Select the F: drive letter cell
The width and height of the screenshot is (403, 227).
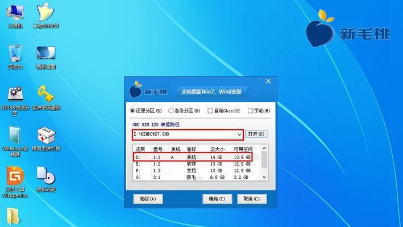[x=138, y=171]
